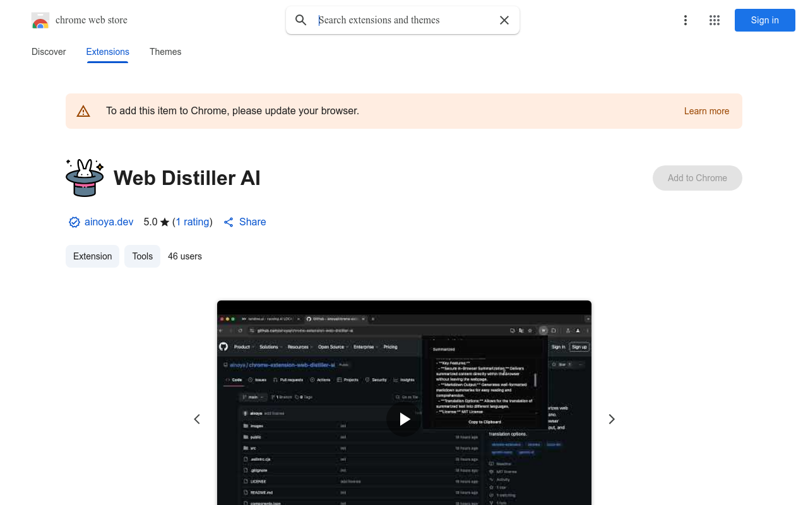Switch to the Themes tab
Image resolution: width=808 pixels, height=505 pixels.
[x=165, y=52]
